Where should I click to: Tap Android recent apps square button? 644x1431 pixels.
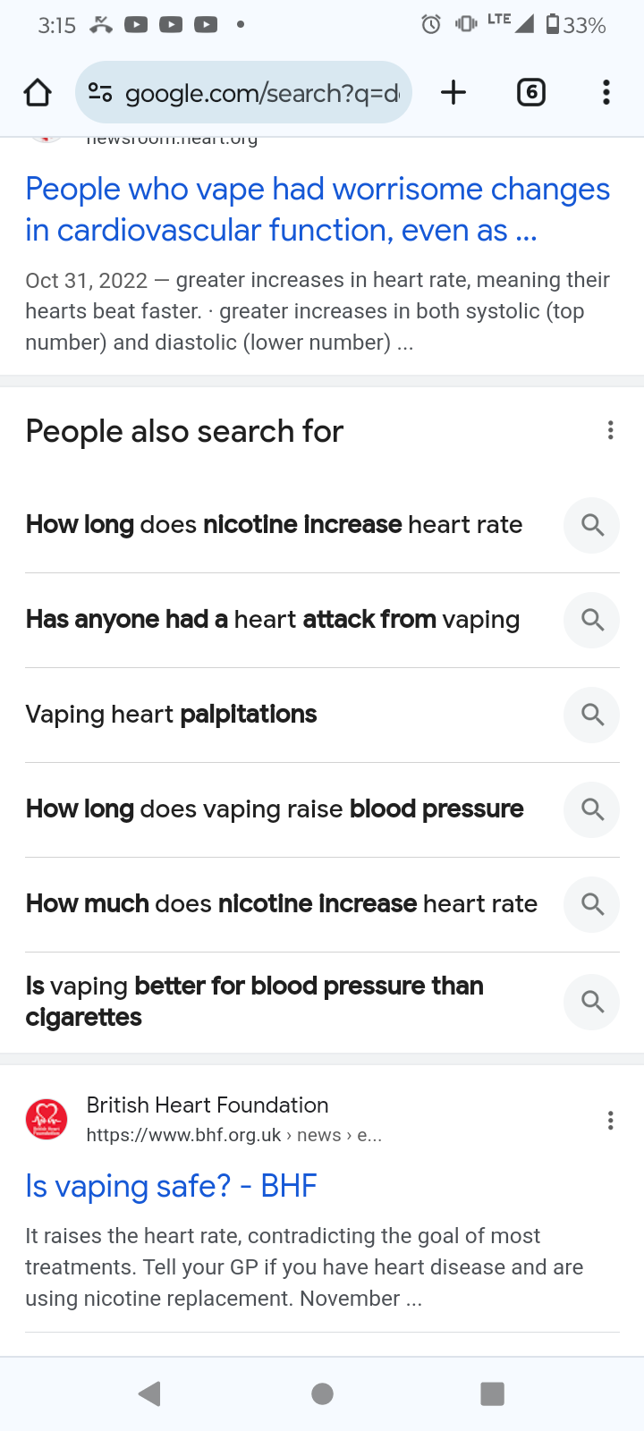[x=492, y=1393]
